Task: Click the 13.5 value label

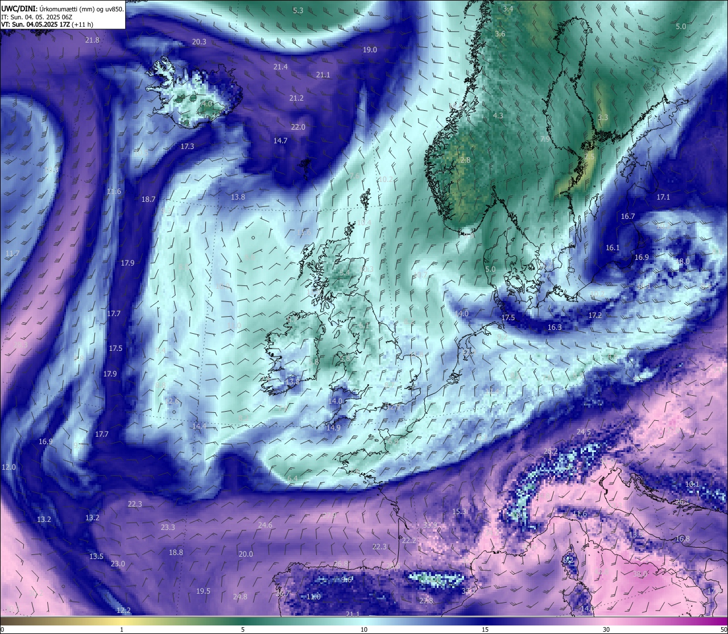Action: pos(96,557)
